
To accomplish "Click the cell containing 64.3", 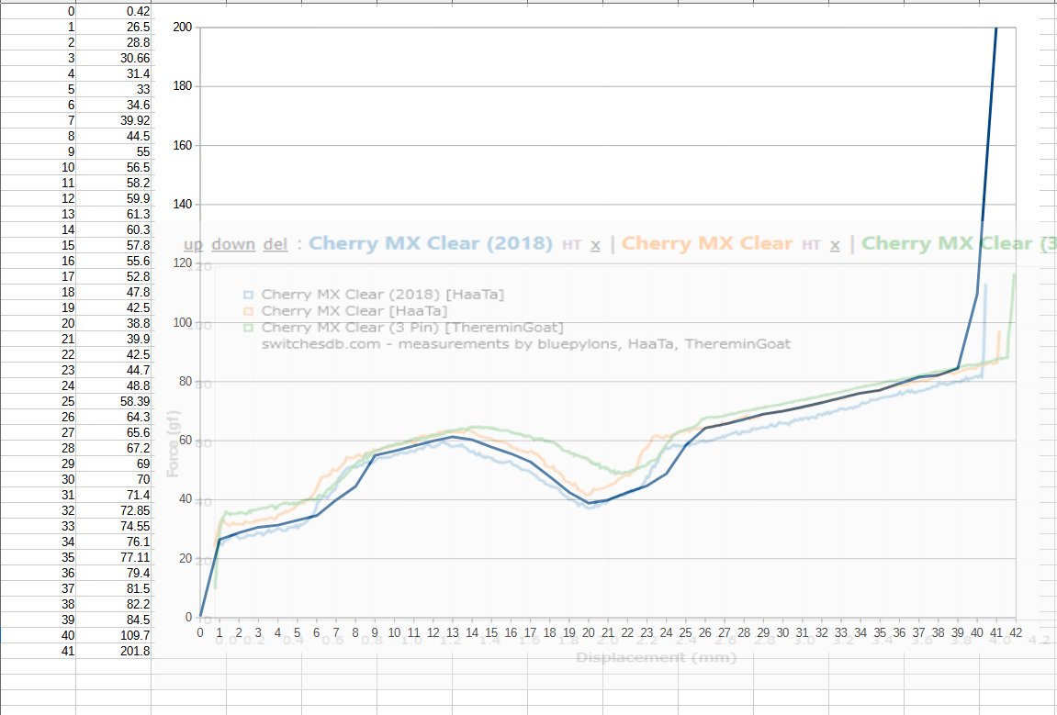I will [x=114, y=417].
